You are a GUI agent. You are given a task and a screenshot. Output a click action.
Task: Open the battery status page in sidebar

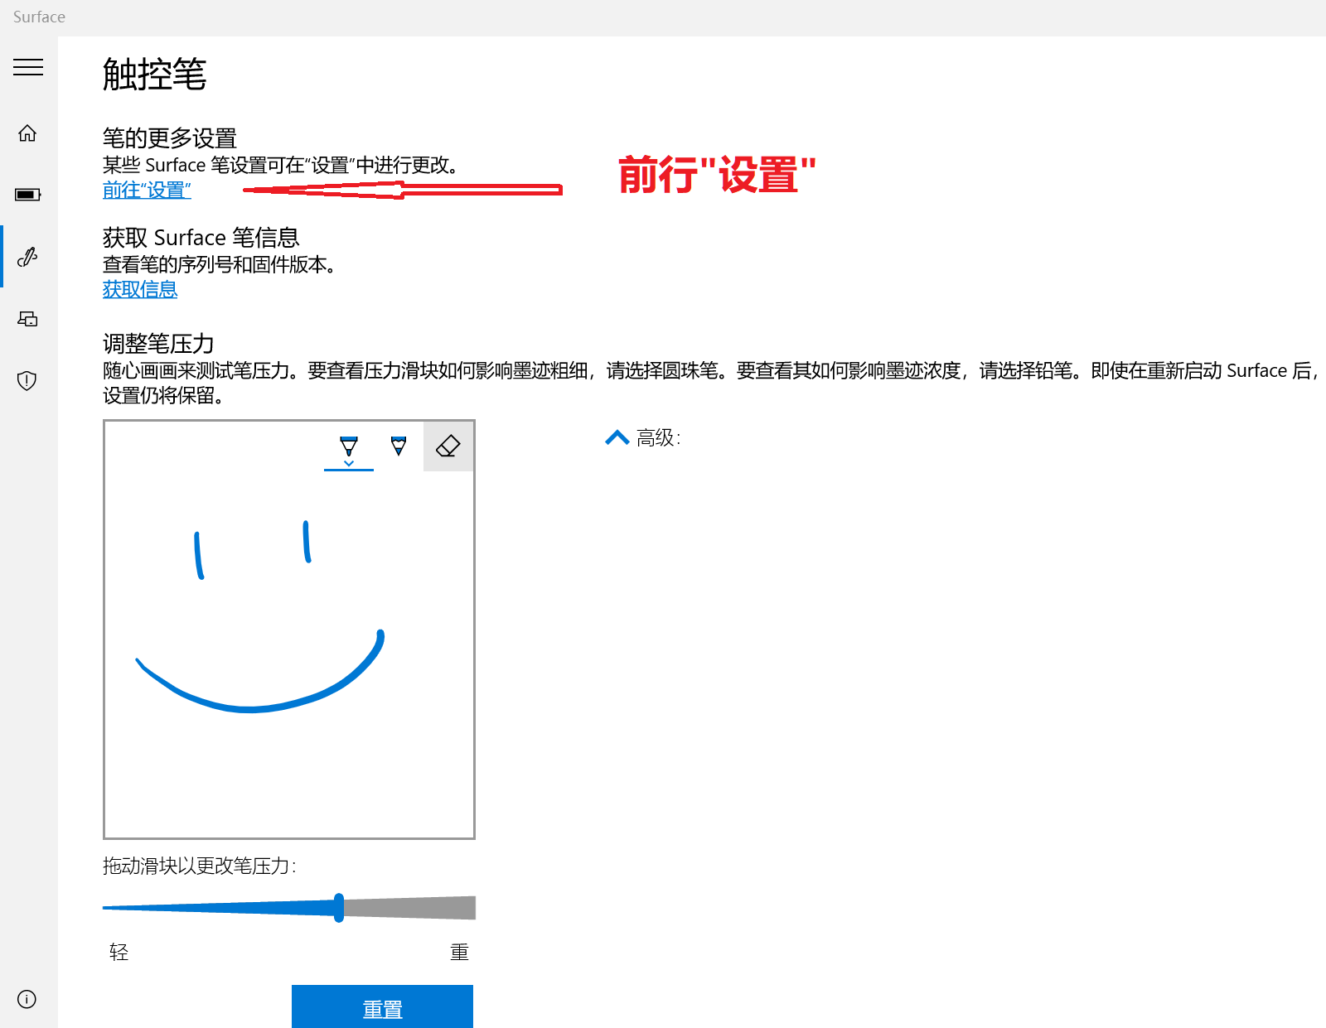(x=27, y=194)
